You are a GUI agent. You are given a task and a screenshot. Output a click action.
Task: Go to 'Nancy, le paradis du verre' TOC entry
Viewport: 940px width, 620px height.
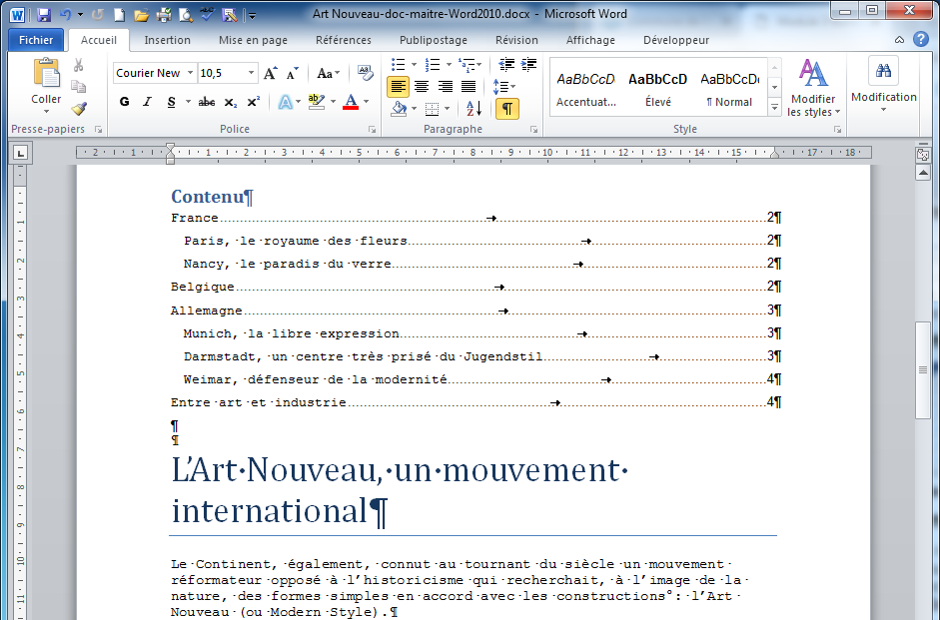pos(287,264)
